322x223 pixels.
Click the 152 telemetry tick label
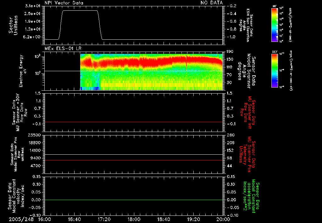coord(230,151)
